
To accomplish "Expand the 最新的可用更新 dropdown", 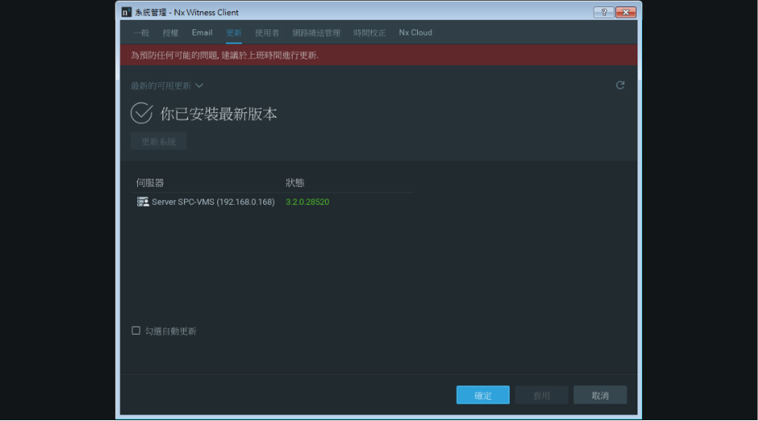I will (x=167, y=85).
